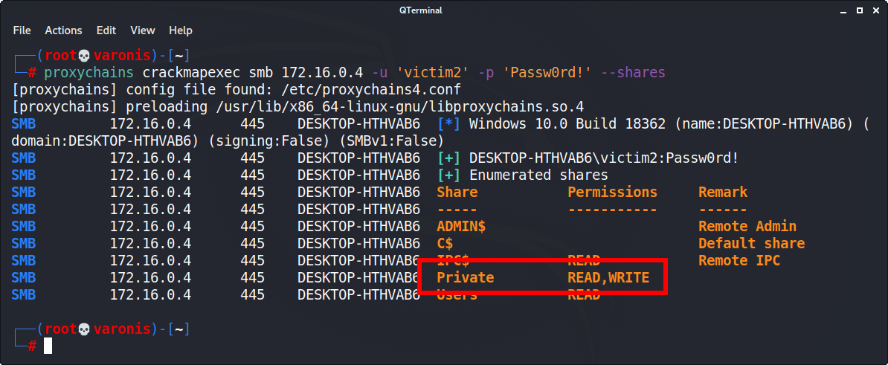Open the Help menu
This screenshot has height=365, width=888.
coord(181,30)
